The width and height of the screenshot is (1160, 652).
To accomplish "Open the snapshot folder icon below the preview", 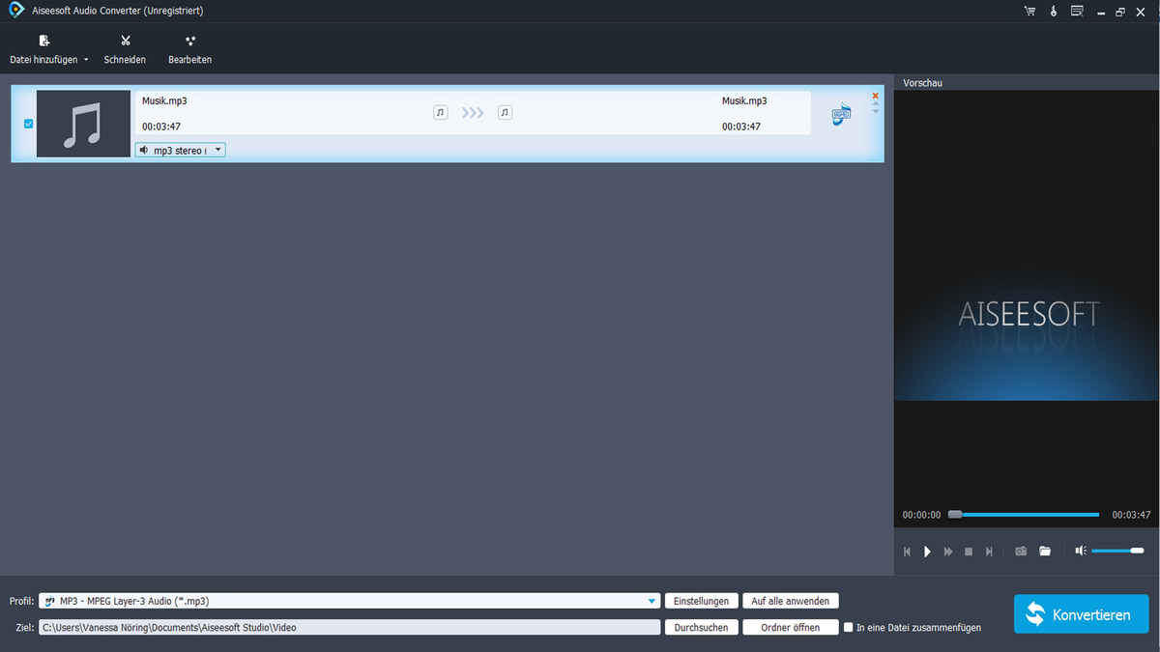I will click(1045, 551).
